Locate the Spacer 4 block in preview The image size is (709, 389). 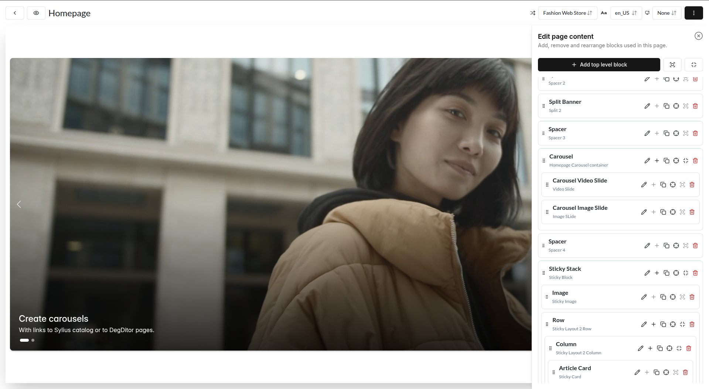[676, 246]
